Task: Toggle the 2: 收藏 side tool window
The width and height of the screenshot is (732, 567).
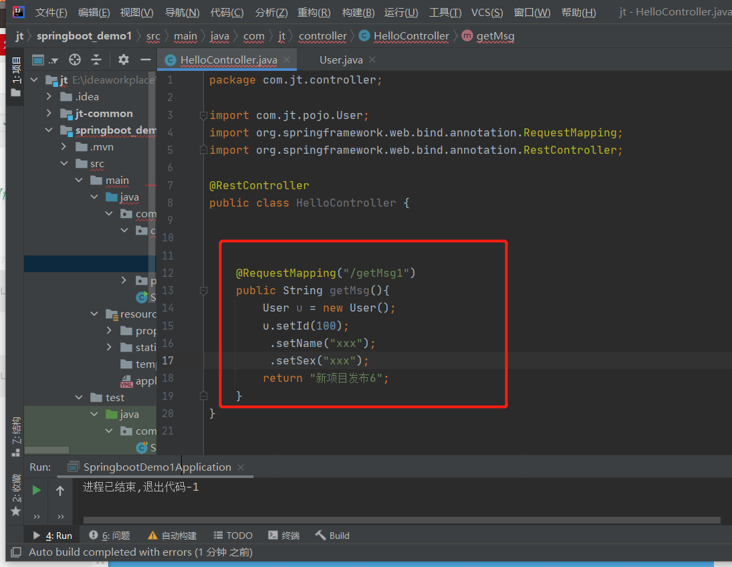Action: [x=16, y=495]
